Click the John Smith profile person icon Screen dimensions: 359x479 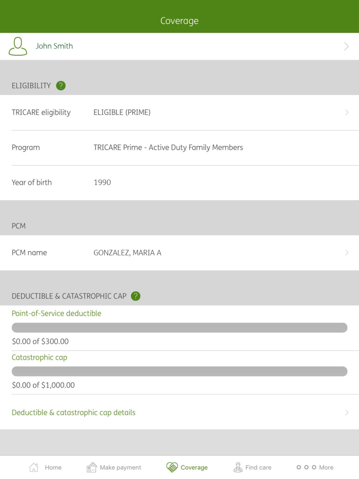click(17, 46)
